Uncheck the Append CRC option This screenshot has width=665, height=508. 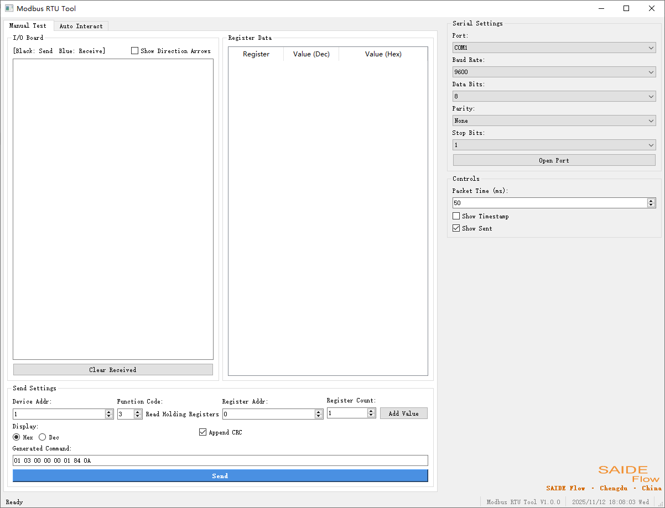point(202,432)
